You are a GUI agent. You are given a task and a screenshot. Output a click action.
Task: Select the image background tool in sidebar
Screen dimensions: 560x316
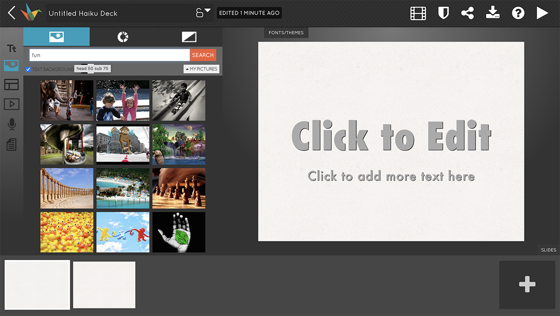click(11, 66)
